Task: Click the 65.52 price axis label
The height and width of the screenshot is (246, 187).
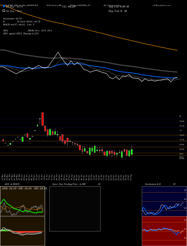Action: pos(182,149)
